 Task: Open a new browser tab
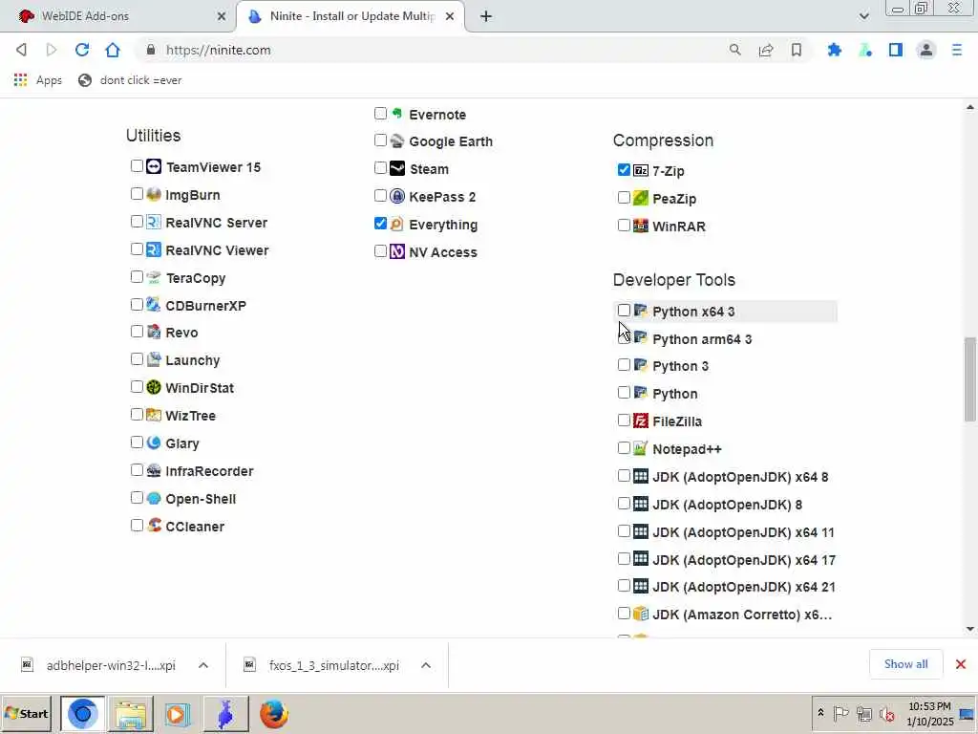pyautogui.click(x=486, y=17)
